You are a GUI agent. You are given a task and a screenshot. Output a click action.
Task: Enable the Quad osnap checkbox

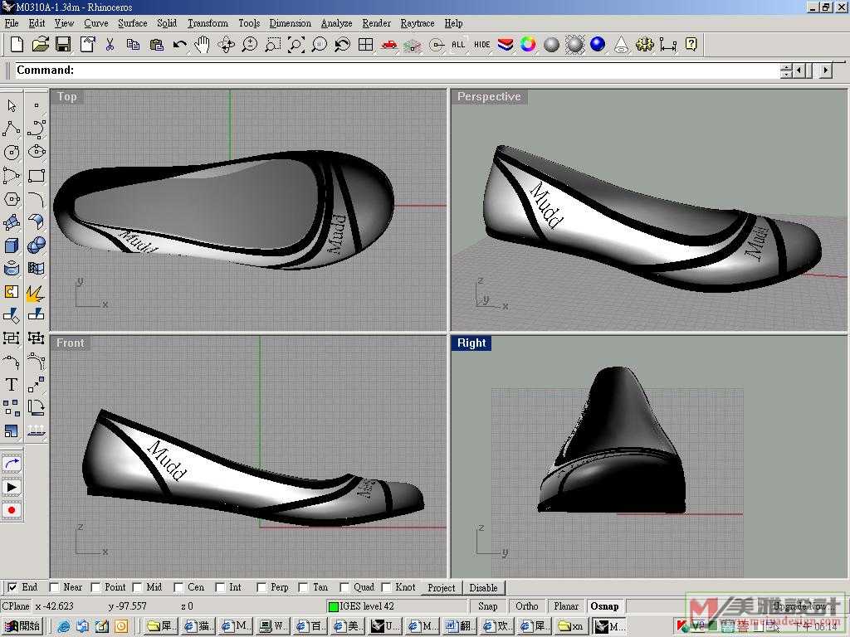pyautogui.click(x=344, y=588)
